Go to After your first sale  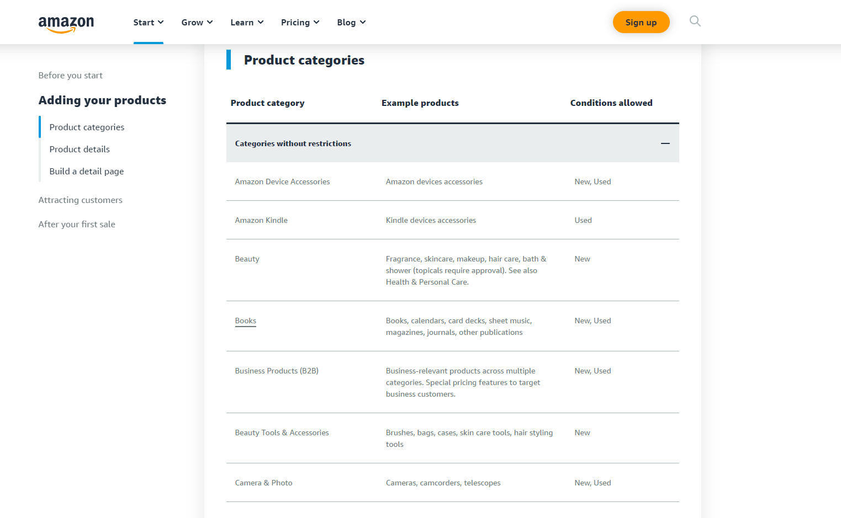tap(77, 225)
